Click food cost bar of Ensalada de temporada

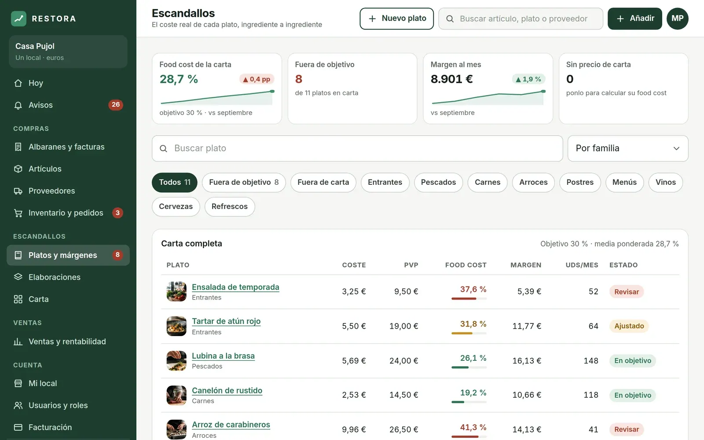469,299
